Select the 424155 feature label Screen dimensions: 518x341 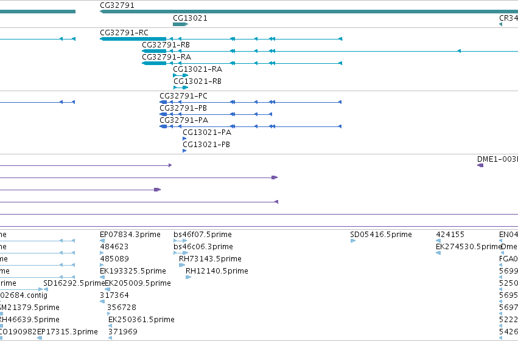coord(450,235)
